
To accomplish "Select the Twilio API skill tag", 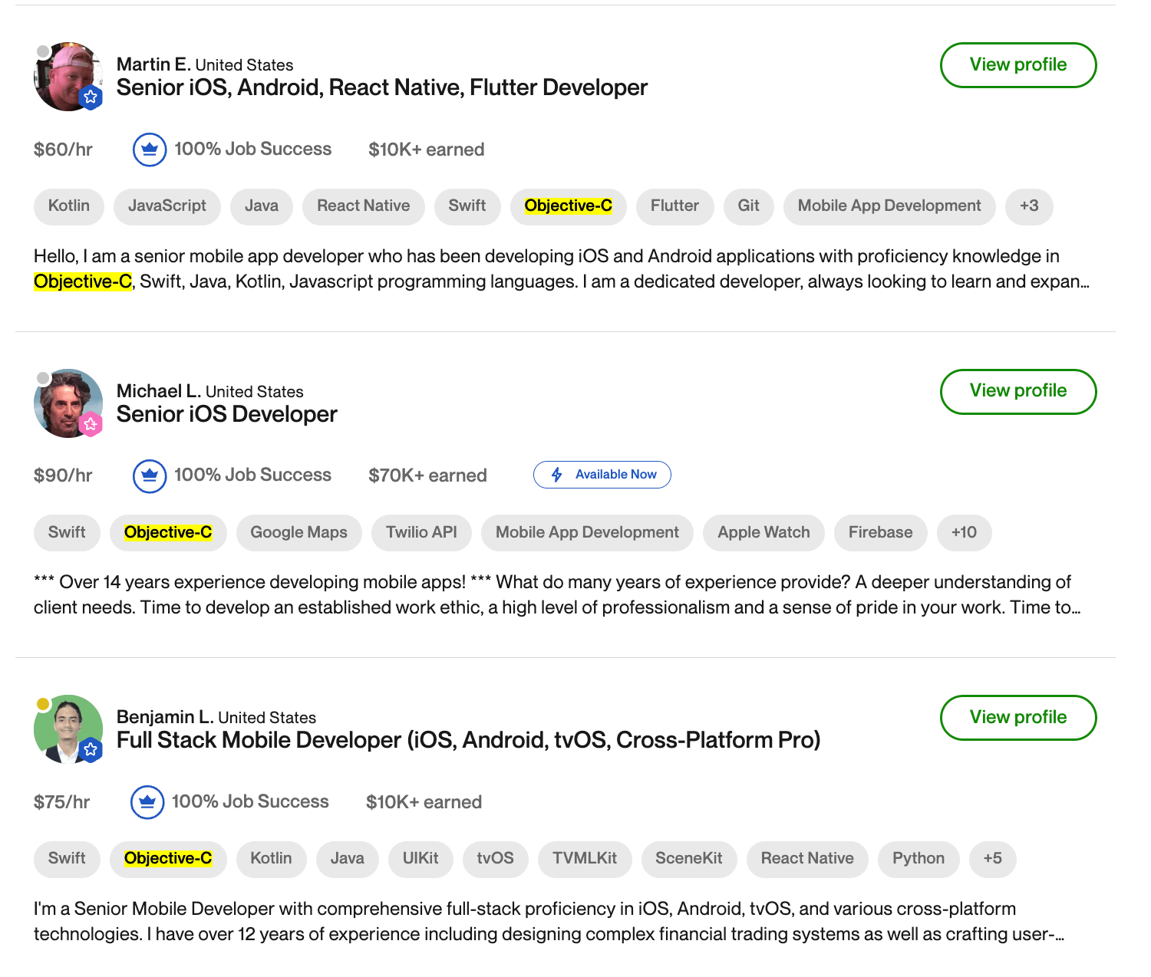I will click(421, 533).
